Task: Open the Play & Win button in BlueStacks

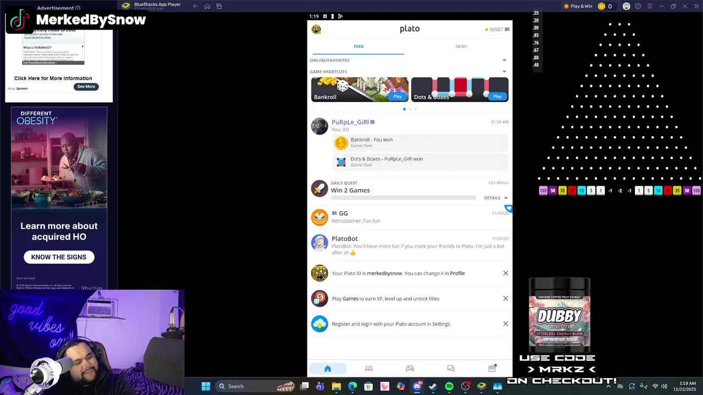Action: point(578,6)
